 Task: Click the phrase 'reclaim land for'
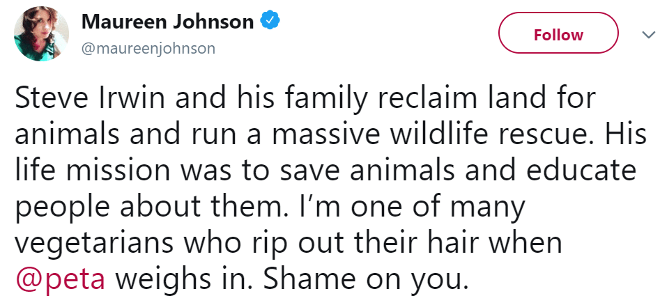[x=486, y=98]
